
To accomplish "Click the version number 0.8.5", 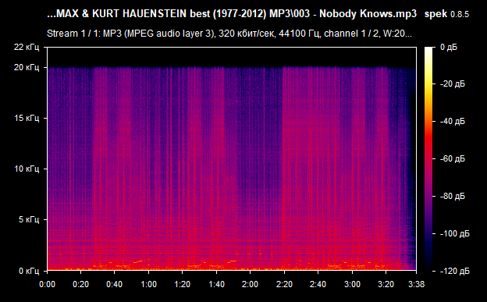I will click(x=460, y=14).
